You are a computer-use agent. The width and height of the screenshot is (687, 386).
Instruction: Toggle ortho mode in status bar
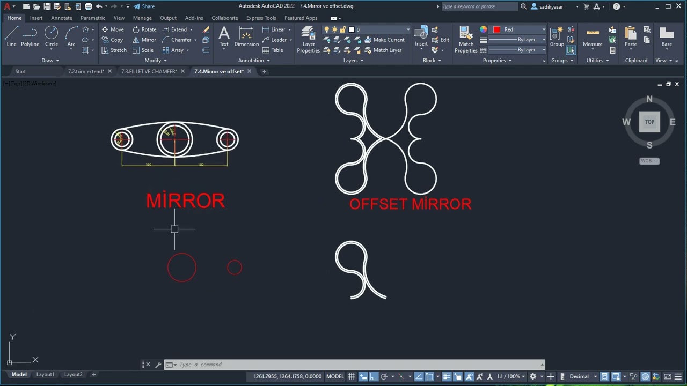[x=374, y=376]
